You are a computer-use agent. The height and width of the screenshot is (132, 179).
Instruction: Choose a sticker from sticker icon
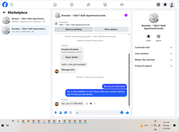(x=66, y=113)
